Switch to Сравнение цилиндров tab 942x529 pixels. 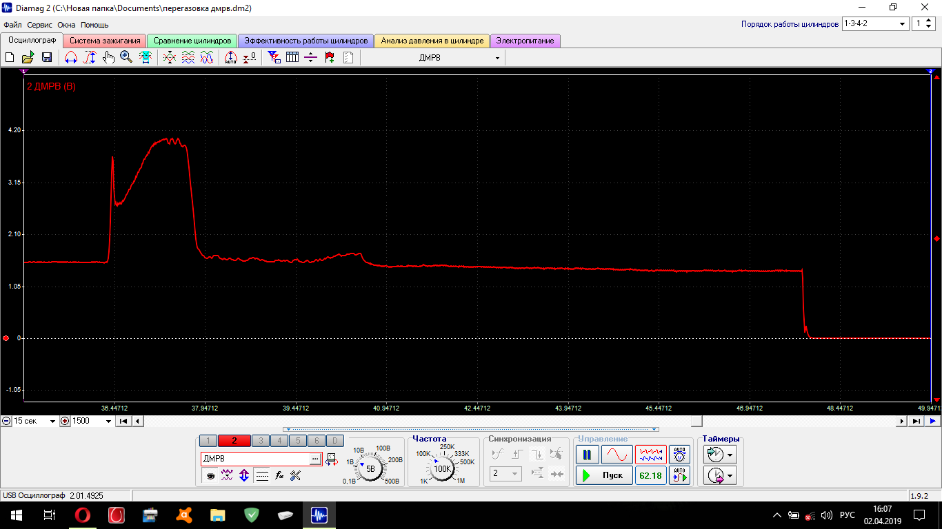click(x=192, y=41)
